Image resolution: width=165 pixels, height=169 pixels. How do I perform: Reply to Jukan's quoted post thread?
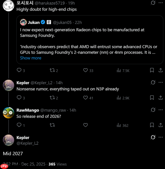pos(19,70)
